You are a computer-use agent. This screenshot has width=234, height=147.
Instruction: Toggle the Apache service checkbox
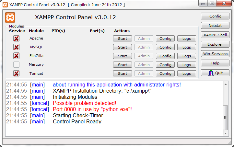click(16, 39)
